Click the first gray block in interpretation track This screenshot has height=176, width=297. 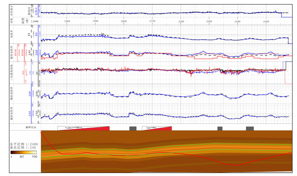(x=133, y=128)
